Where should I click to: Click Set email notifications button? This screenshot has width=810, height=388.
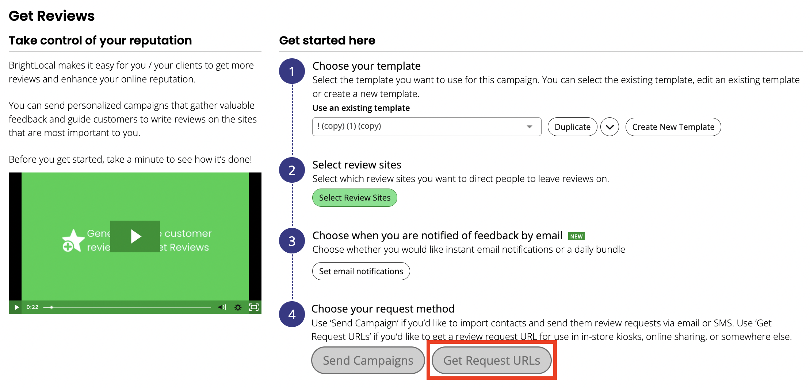click(361, 271)
